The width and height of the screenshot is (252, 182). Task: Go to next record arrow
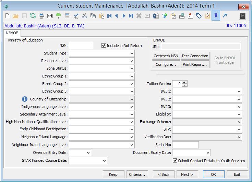pos(124,16)
